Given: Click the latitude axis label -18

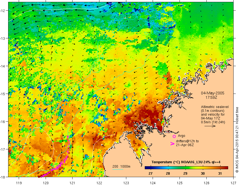Looking at the screenshot, I should (2, 177).
